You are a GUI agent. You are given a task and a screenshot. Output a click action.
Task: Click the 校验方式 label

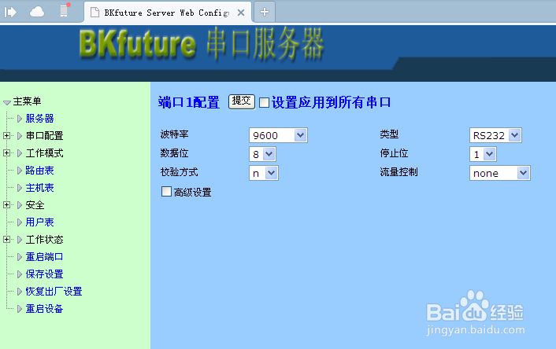coord(179,172)
